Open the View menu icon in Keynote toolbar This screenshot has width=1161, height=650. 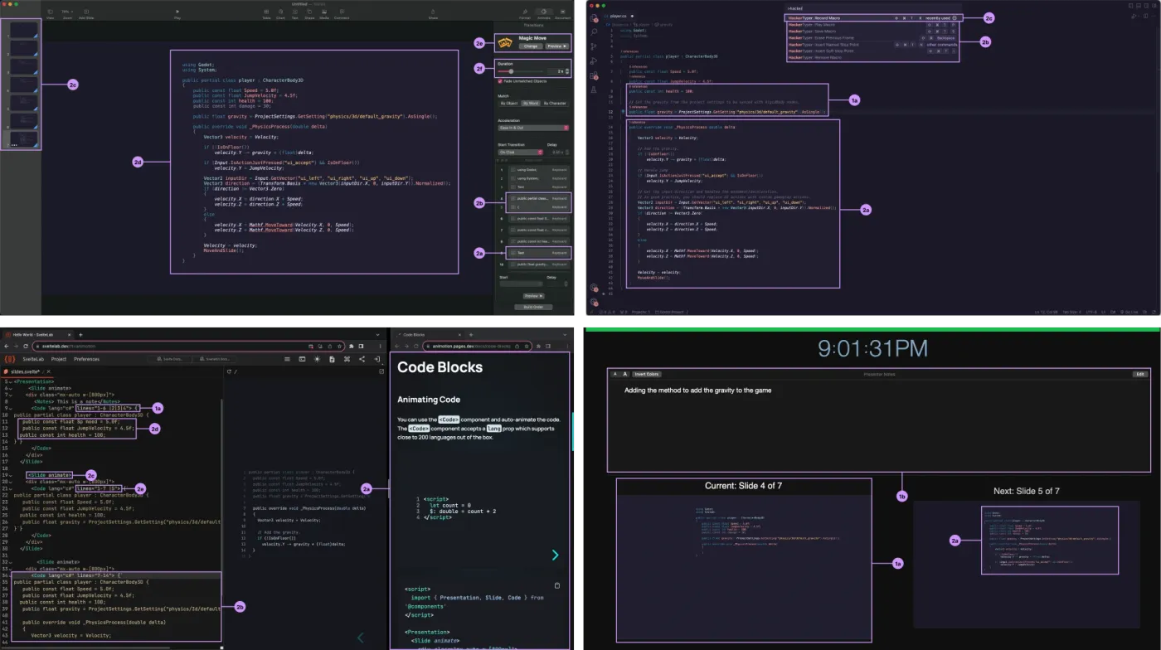pyautogui.click(x=50, y=12)
